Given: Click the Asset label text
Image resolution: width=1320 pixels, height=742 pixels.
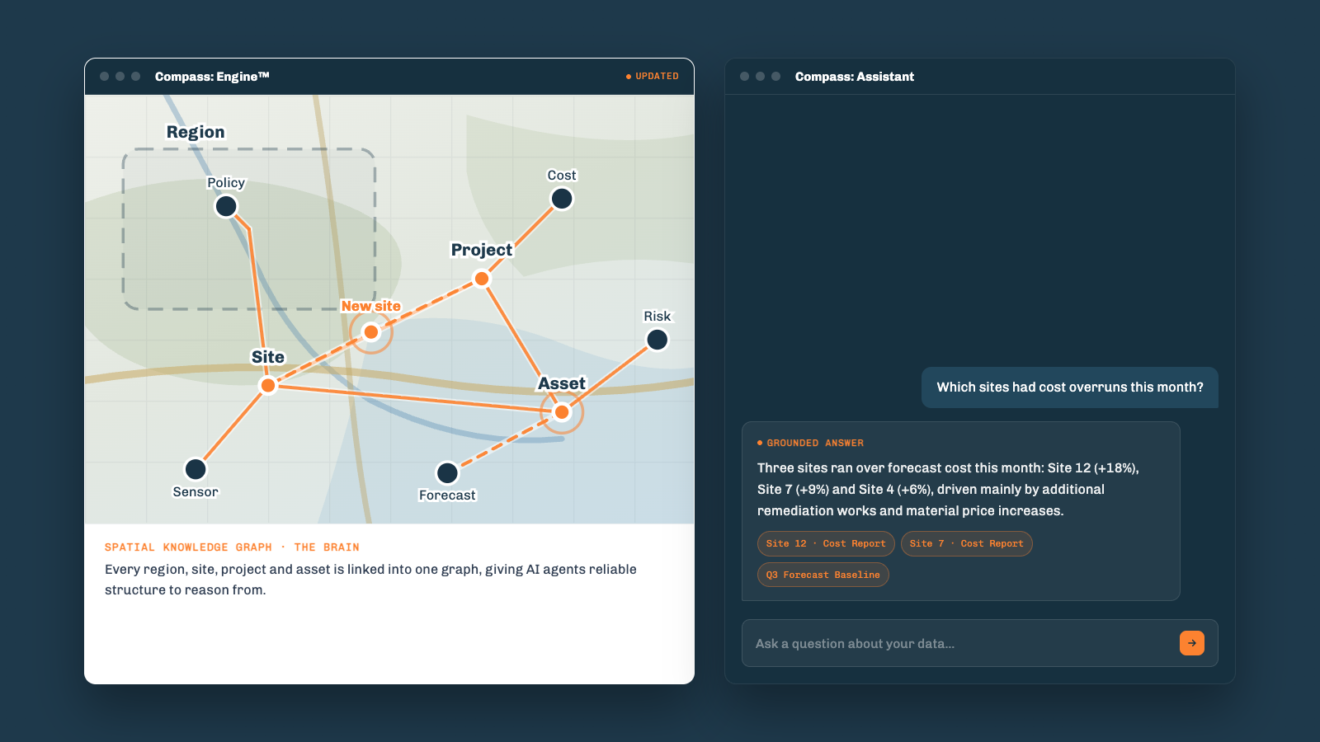Looking at the screenshot, I should pos(562,383).
